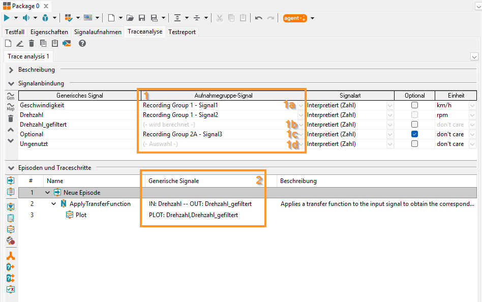This screenshot has height=302, width=482.
Task: Click the scissors Cut icon
Action: (220, 18)
